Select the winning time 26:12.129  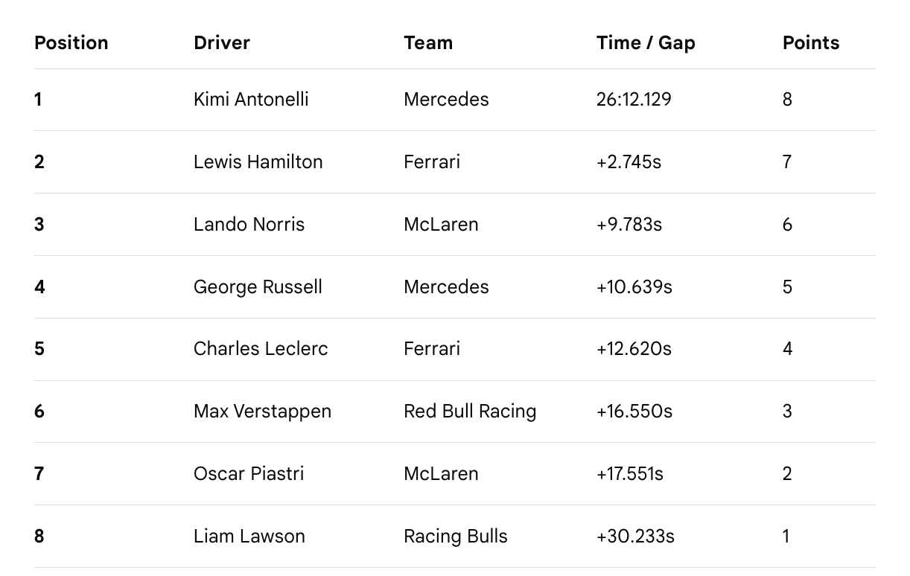(634, 99)
